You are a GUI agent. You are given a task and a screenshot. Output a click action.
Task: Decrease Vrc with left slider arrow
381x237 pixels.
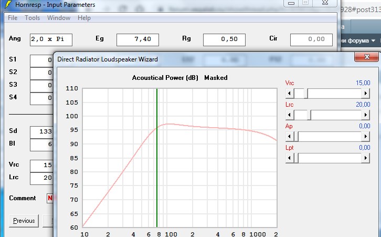pyautogui.click(x=289, y=94)
